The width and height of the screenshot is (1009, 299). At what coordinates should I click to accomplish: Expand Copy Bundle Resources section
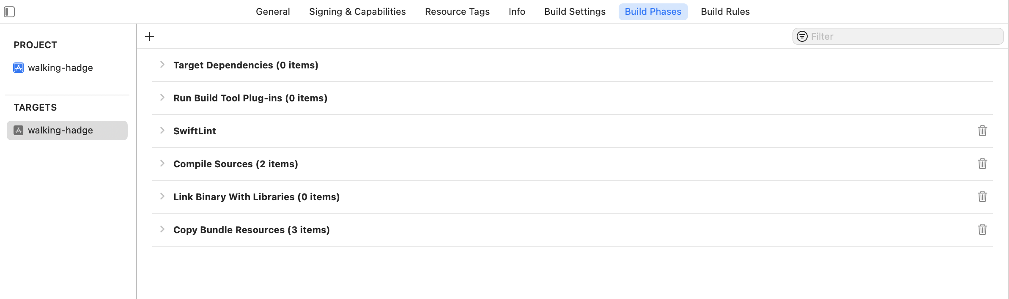click(x=162, y=229)
